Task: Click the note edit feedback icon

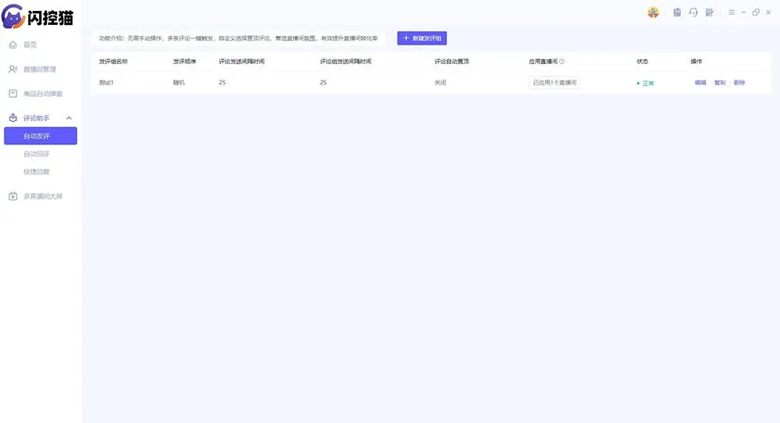Action: pyautogui.click(x=710, y=12)
